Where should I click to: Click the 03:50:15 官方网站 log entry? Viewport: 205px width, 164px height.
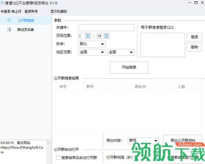[15, 143]
